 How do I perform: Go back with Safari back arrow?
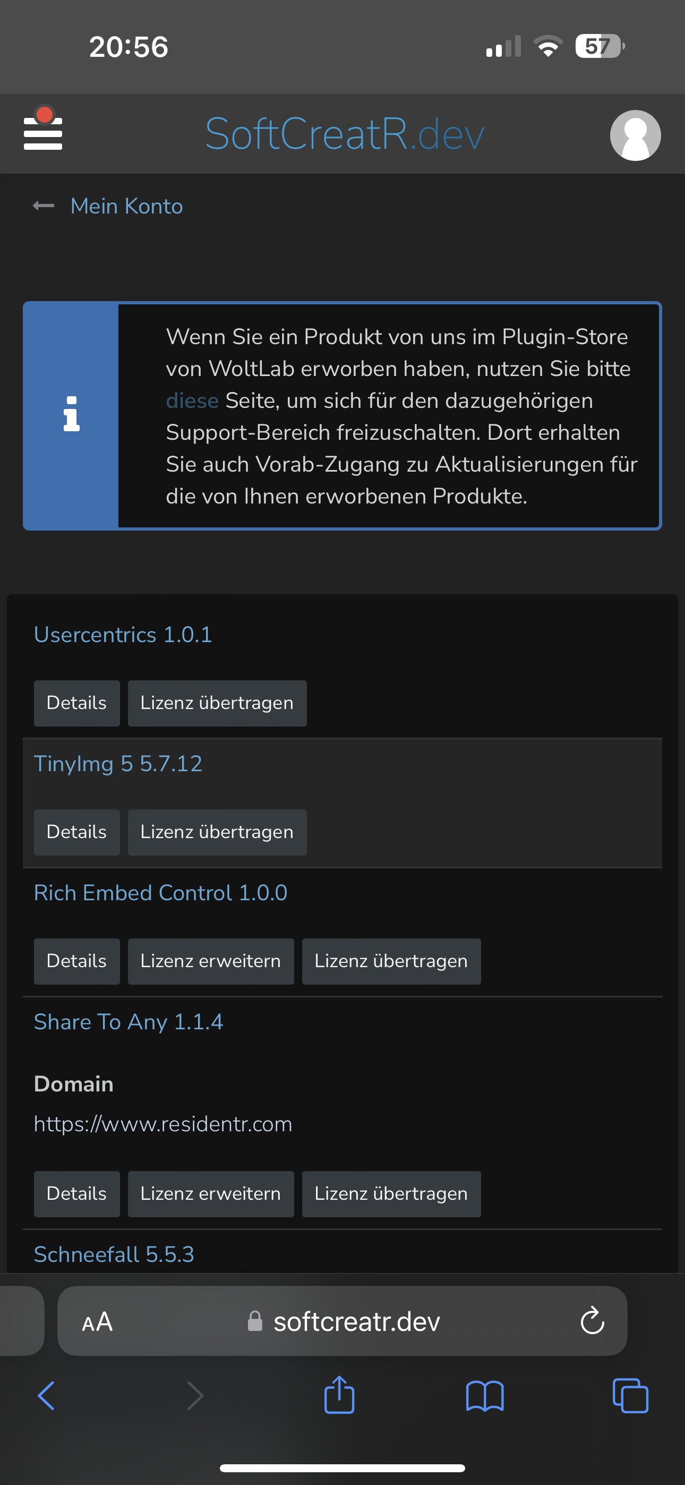pyautogui.click(x=46, y=1396)
